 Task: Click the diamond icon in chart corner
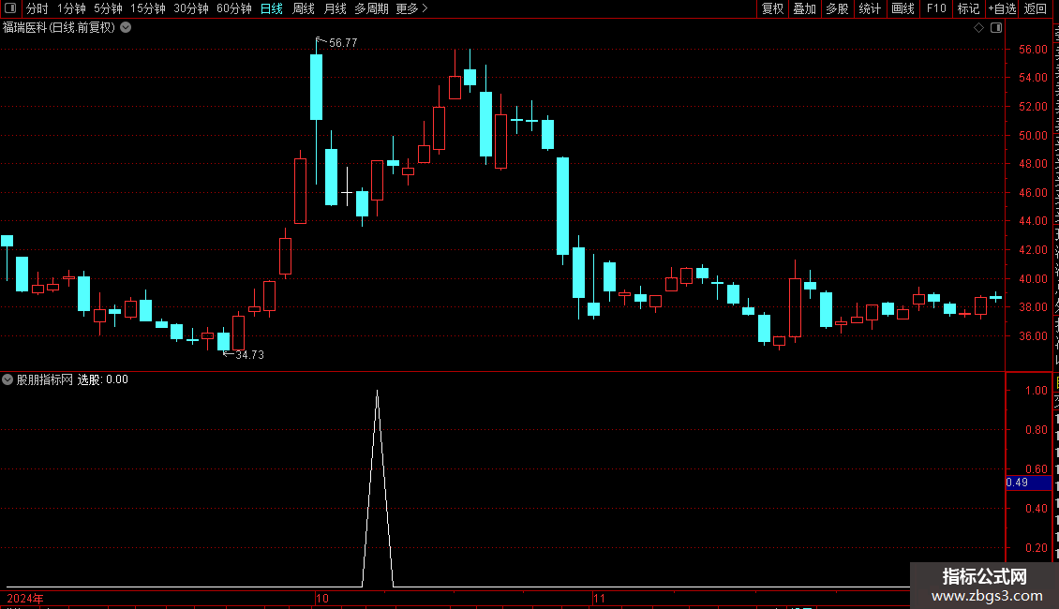pyautogui.click(x=978, y=27)
